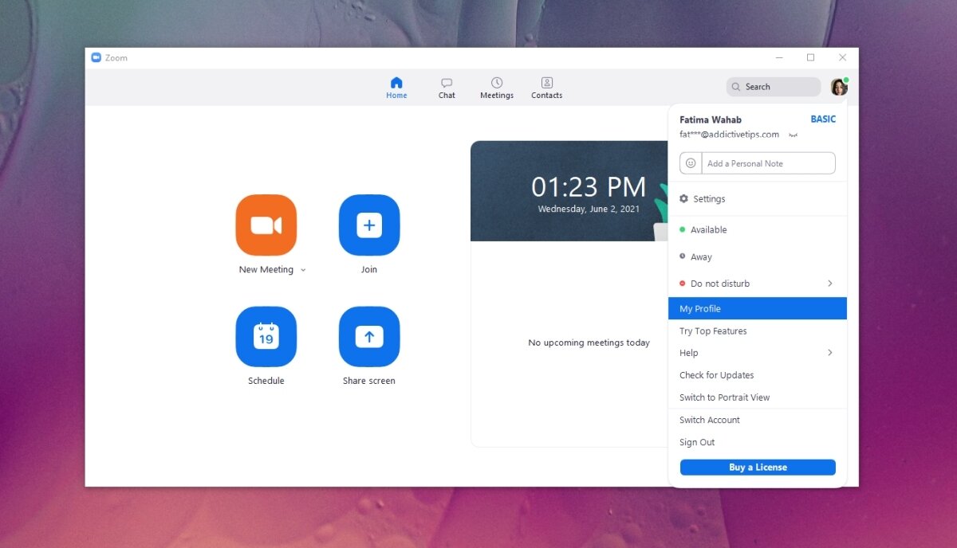Expand the Help submenu

pyautogui.click(x=829, y=352)
